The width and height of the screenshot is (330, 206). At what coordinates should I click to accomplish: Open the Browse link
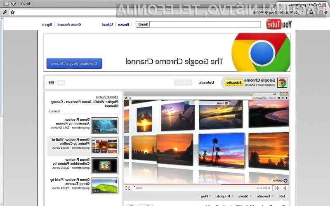[x=123, y=25]
